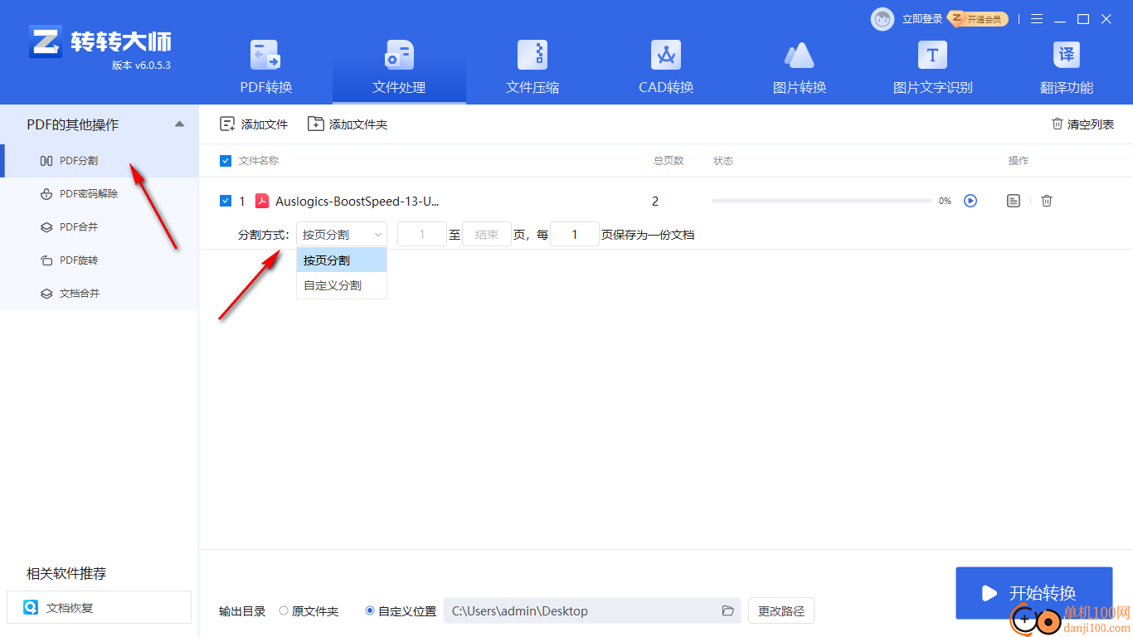Select the 自定义位置 radio button

coord(370,611)
